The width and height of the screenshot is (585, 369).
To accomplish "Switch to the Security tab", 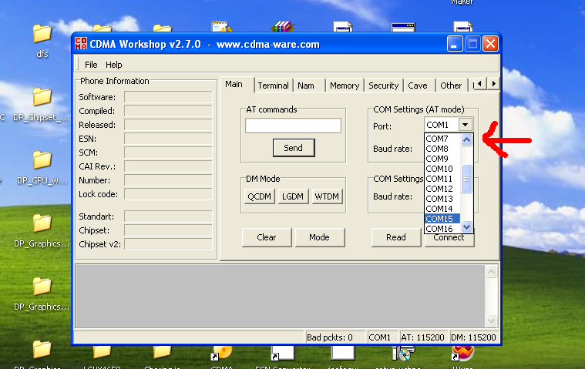I will point(383,86).
